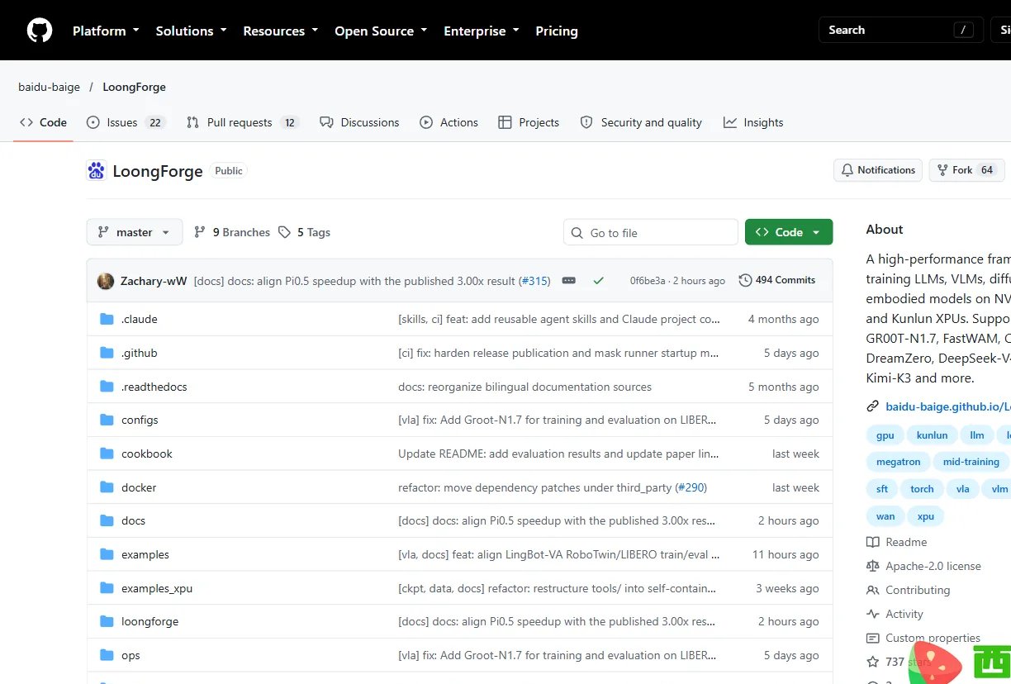1011x684 pixels.
Task: Click Zachary-wW's avatar thumbnail
Action: point(106,281)
